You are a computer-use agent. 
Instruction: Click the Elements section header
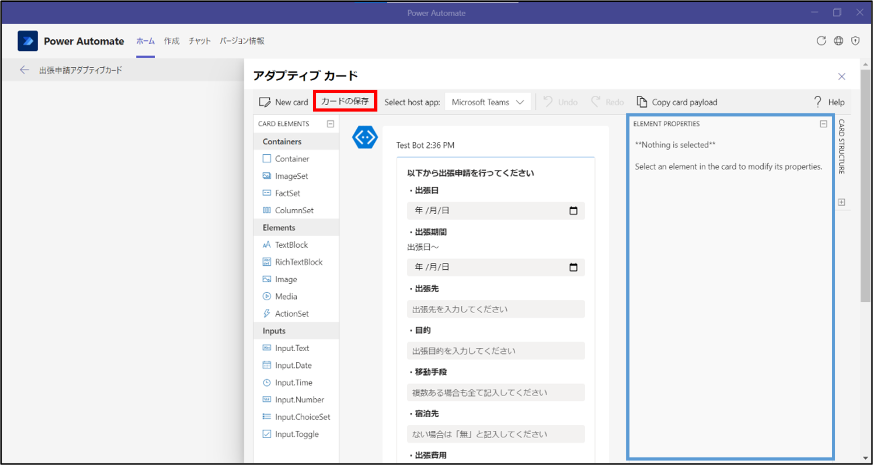coord(296,228)
